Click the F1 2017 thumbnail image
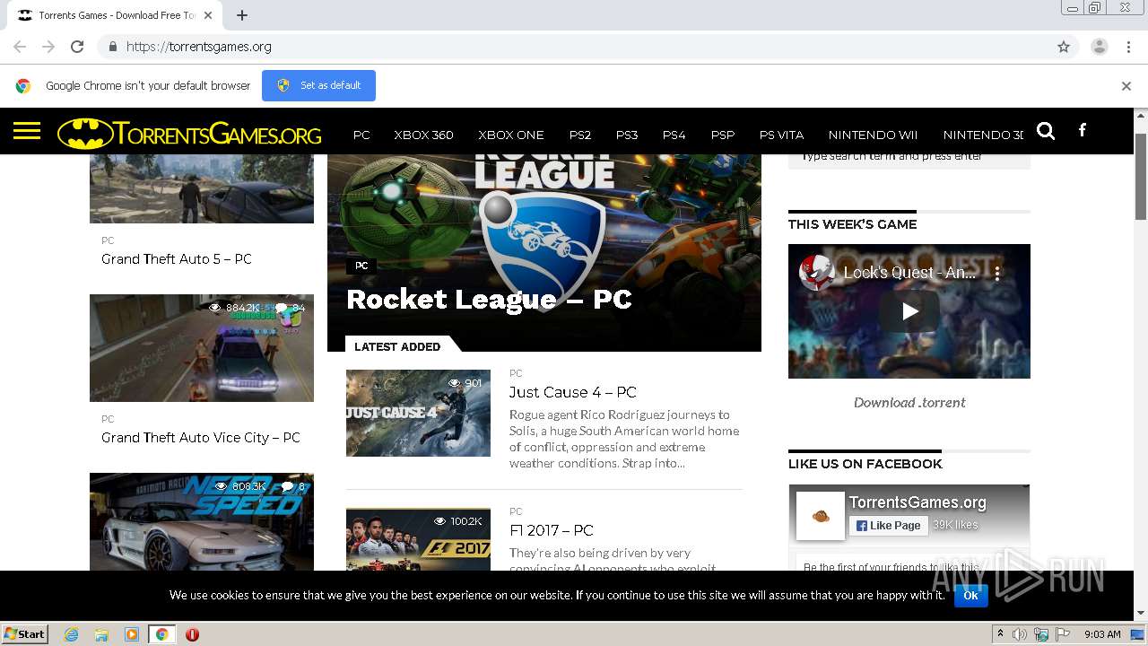 (418, 538)
